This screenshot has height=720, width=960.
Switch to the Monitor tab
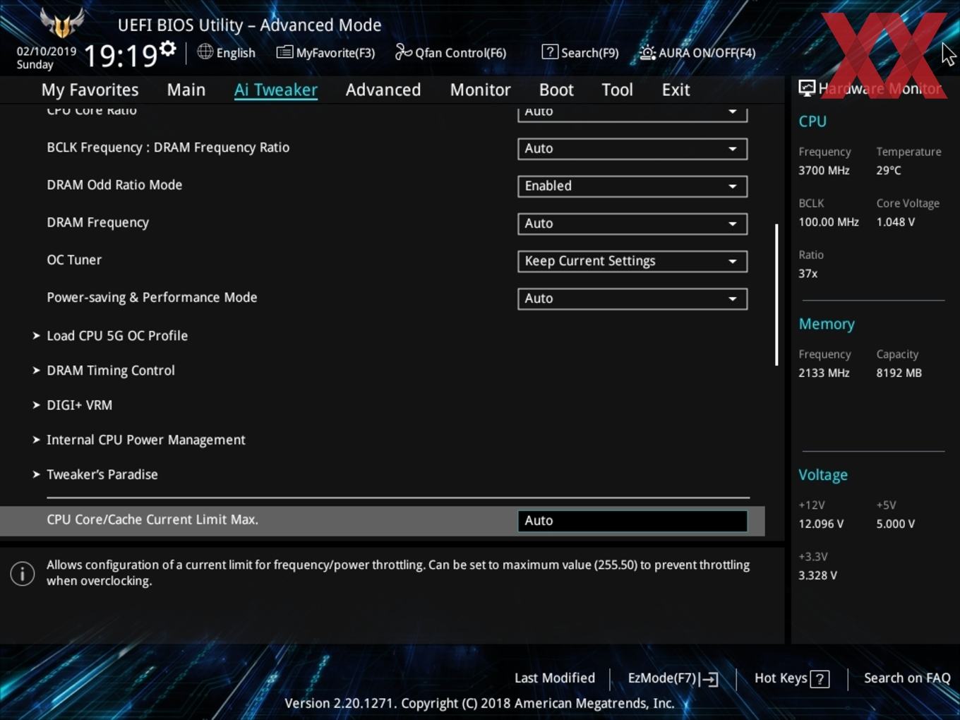point(481,90)
